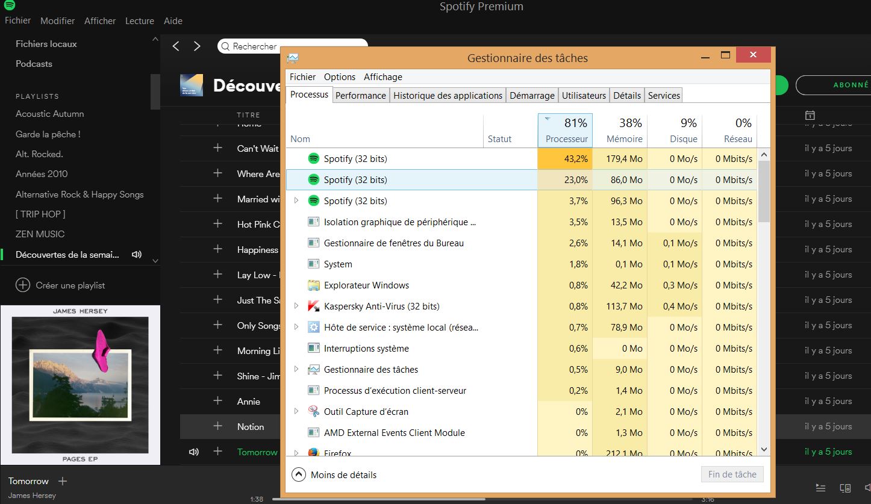Click the devices available icon in bottom bar
This screenshot has height=504, width=871.
click(845, 488)
